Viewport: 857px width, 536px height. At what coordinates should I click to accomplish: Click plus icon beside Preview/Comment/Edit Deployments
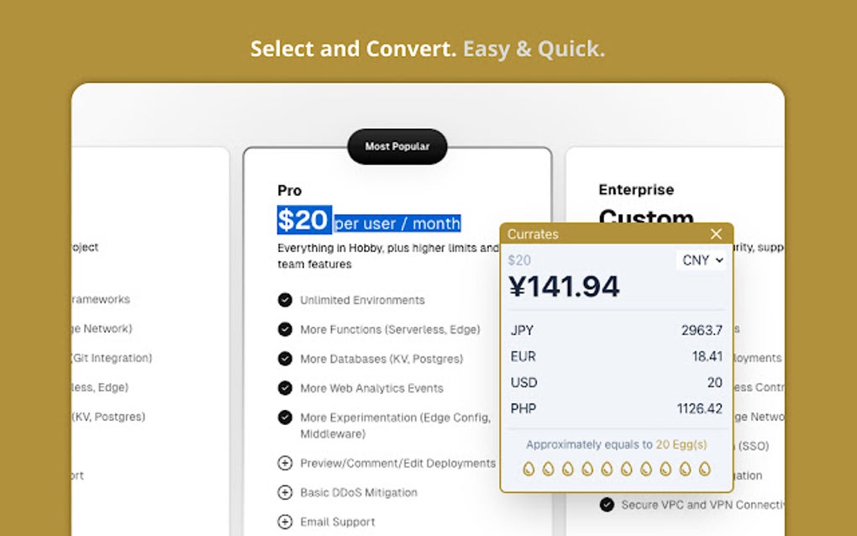[283, 463]
